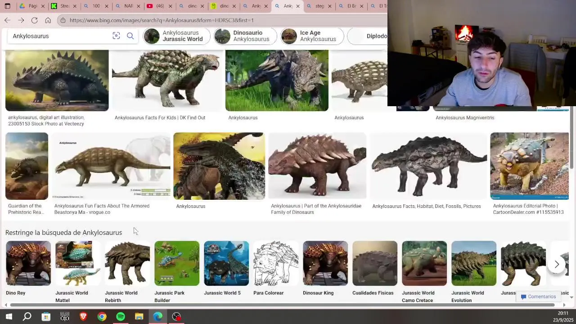Open the Windows Start menu
Image resolution: width=576 pixels, height=324 pixels.
coord(9,317)
